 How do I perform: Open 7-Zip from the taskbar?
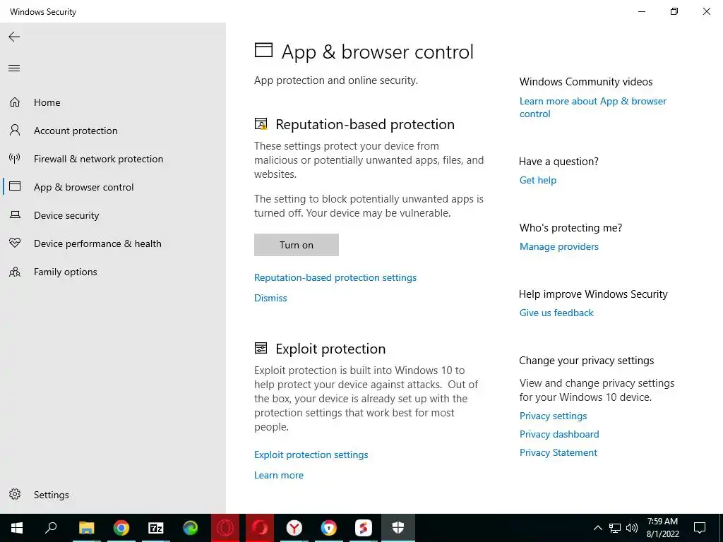(155, 528)
